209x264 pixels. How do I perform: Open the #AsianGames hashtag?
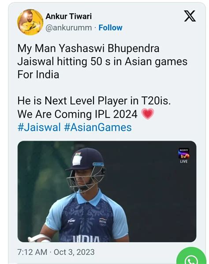coord(98,127)
